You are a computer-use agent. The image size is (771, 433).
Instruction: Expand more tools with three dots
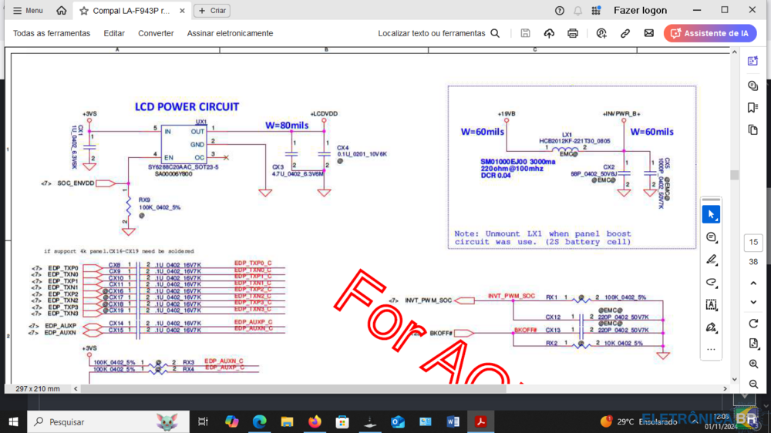pos(711,349)
